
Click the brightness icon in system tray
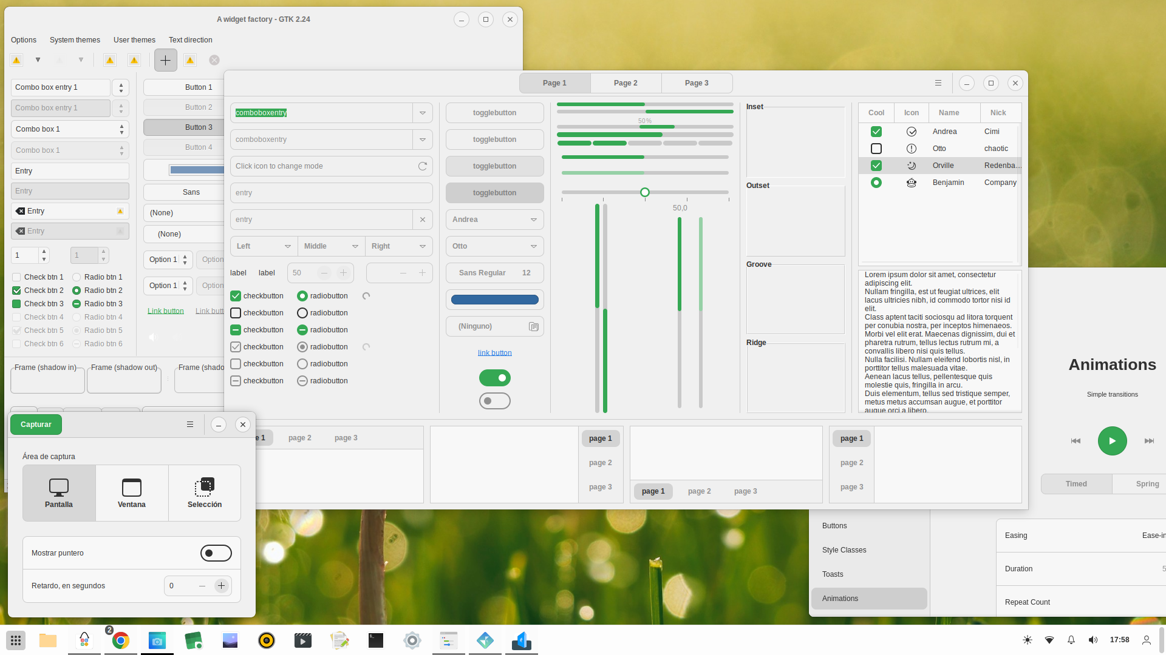tap(1028, 640)
